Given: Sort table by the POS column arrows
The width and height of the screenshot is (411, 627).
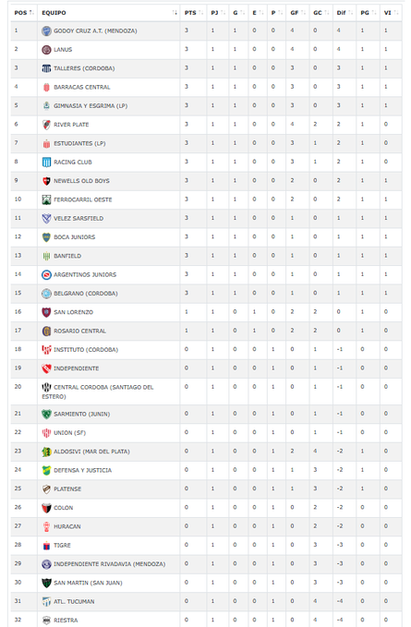Looking at the screenshot, I should click(x=31, y=13).
